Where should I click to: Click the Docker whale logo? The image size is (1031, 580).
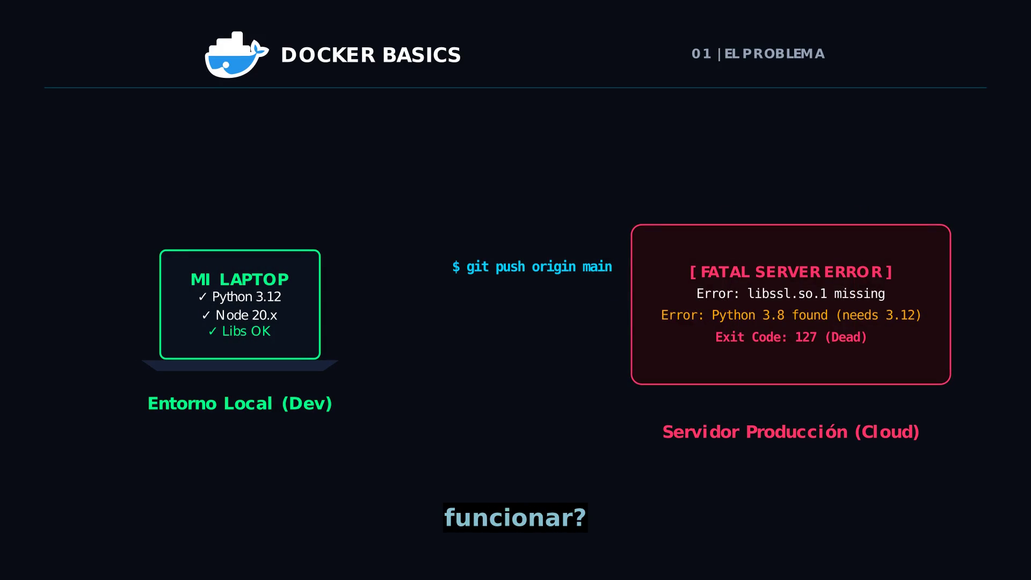236,55
